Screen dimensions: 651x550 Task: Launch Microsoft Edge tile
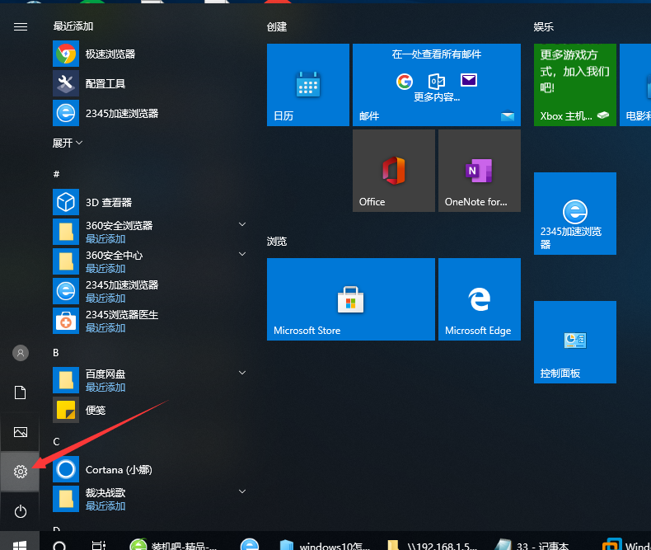(x=479, y=299)
